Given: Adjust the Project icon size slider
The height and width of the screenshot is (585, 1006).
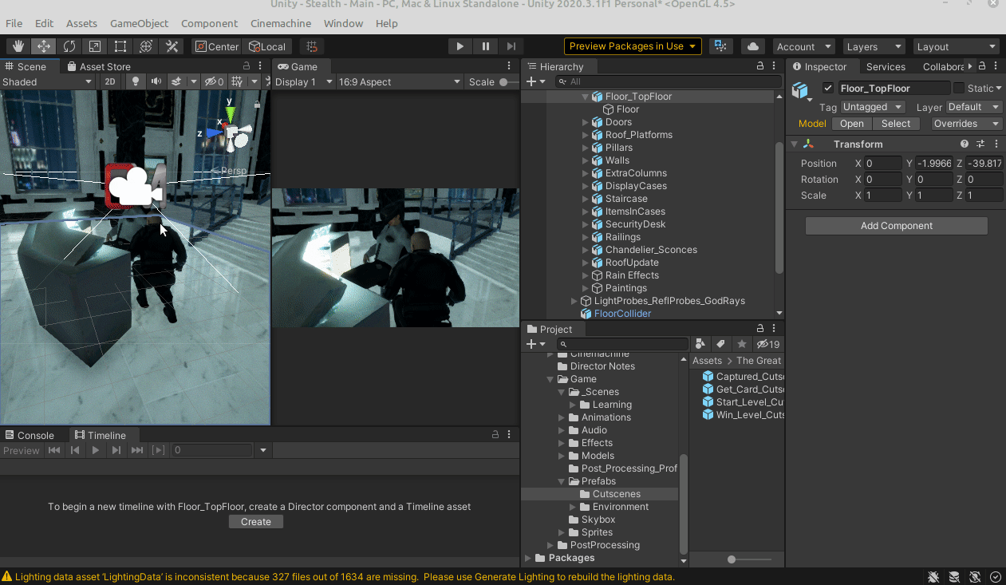Looking at the screenshot, I should [732, 559].
